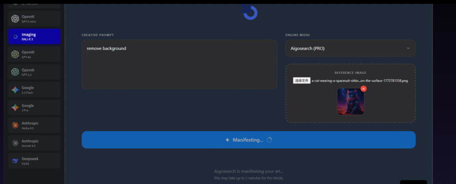Click into the Creative Prompt text area
Image resolution: width=456 pixels, height=184 pixels.
pos(179,64)
